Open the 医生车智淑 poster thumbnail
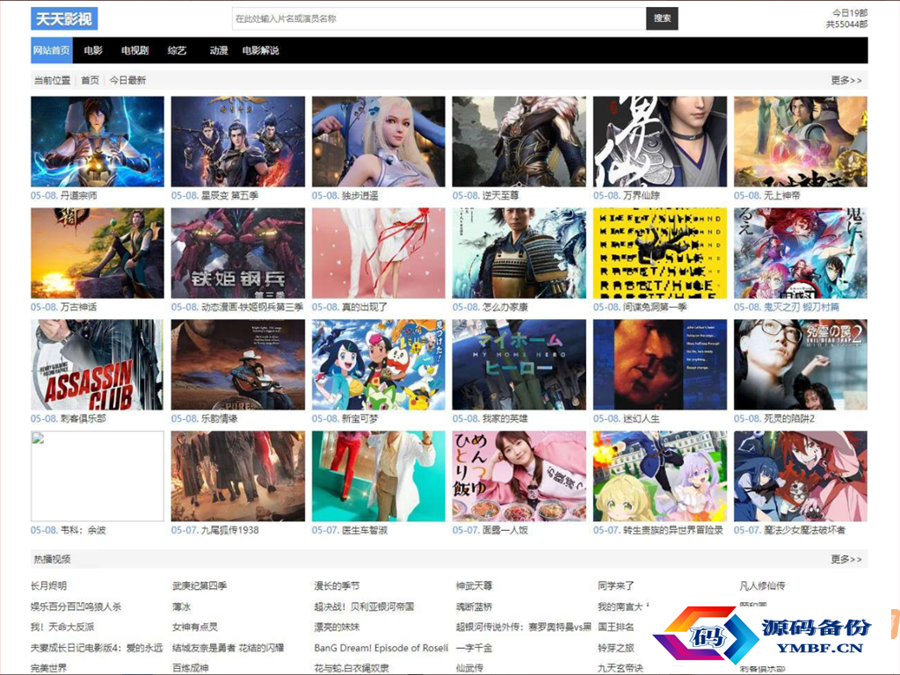 click(x=378, y=476)
